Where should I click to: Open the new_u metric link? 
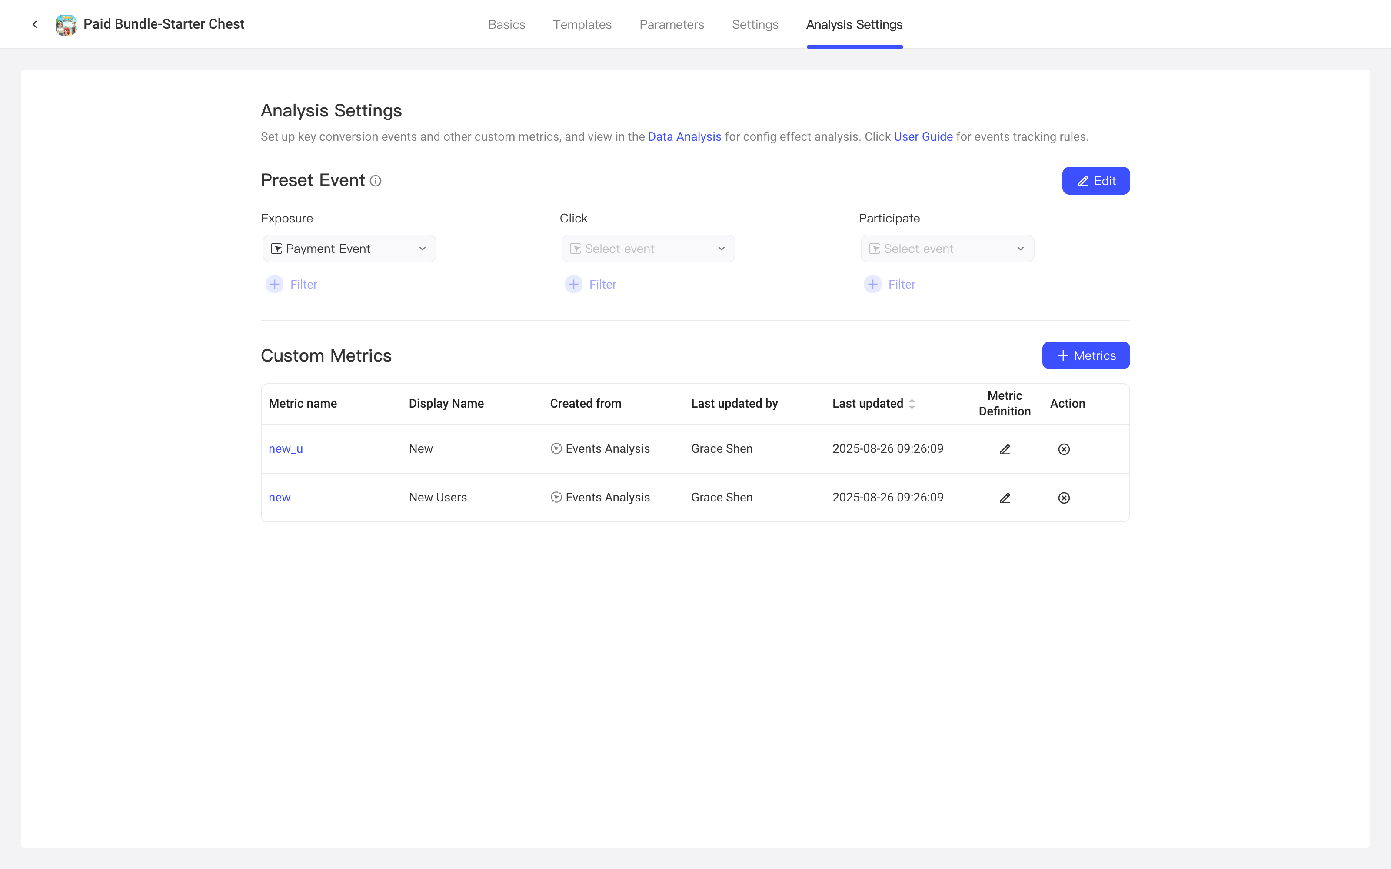tap(286, 449)
